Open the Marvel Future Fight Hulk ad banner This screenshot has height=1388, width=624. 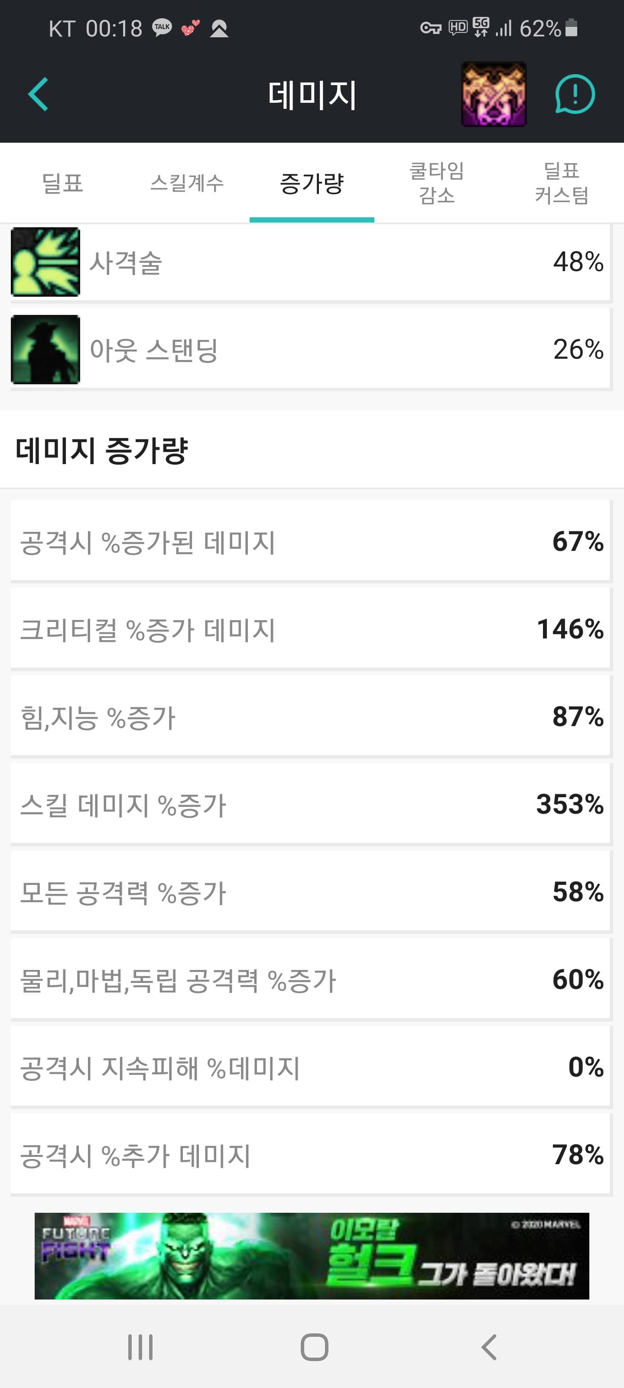point(312,1255)
